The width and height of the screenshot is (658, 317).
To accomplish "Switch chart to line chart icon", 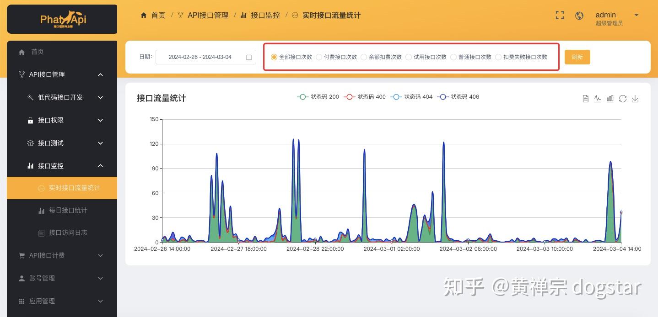I will click(x=597, y=98).
